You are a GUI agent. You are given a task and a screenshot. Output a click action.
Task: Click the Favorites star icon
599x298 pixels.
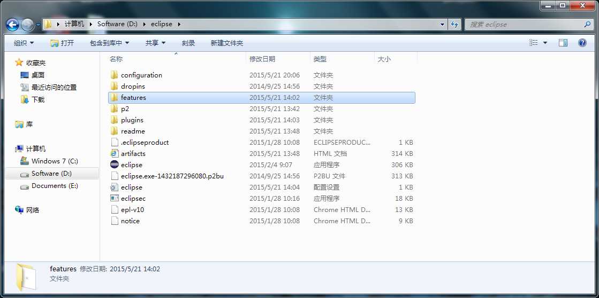[x=19, y=62]
